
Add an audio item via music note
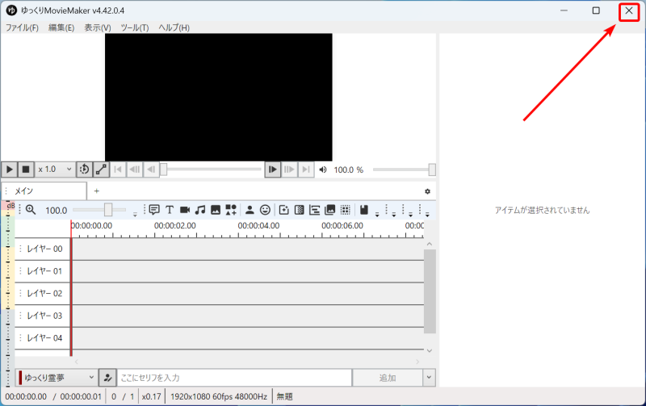click(x=200, y=210)
